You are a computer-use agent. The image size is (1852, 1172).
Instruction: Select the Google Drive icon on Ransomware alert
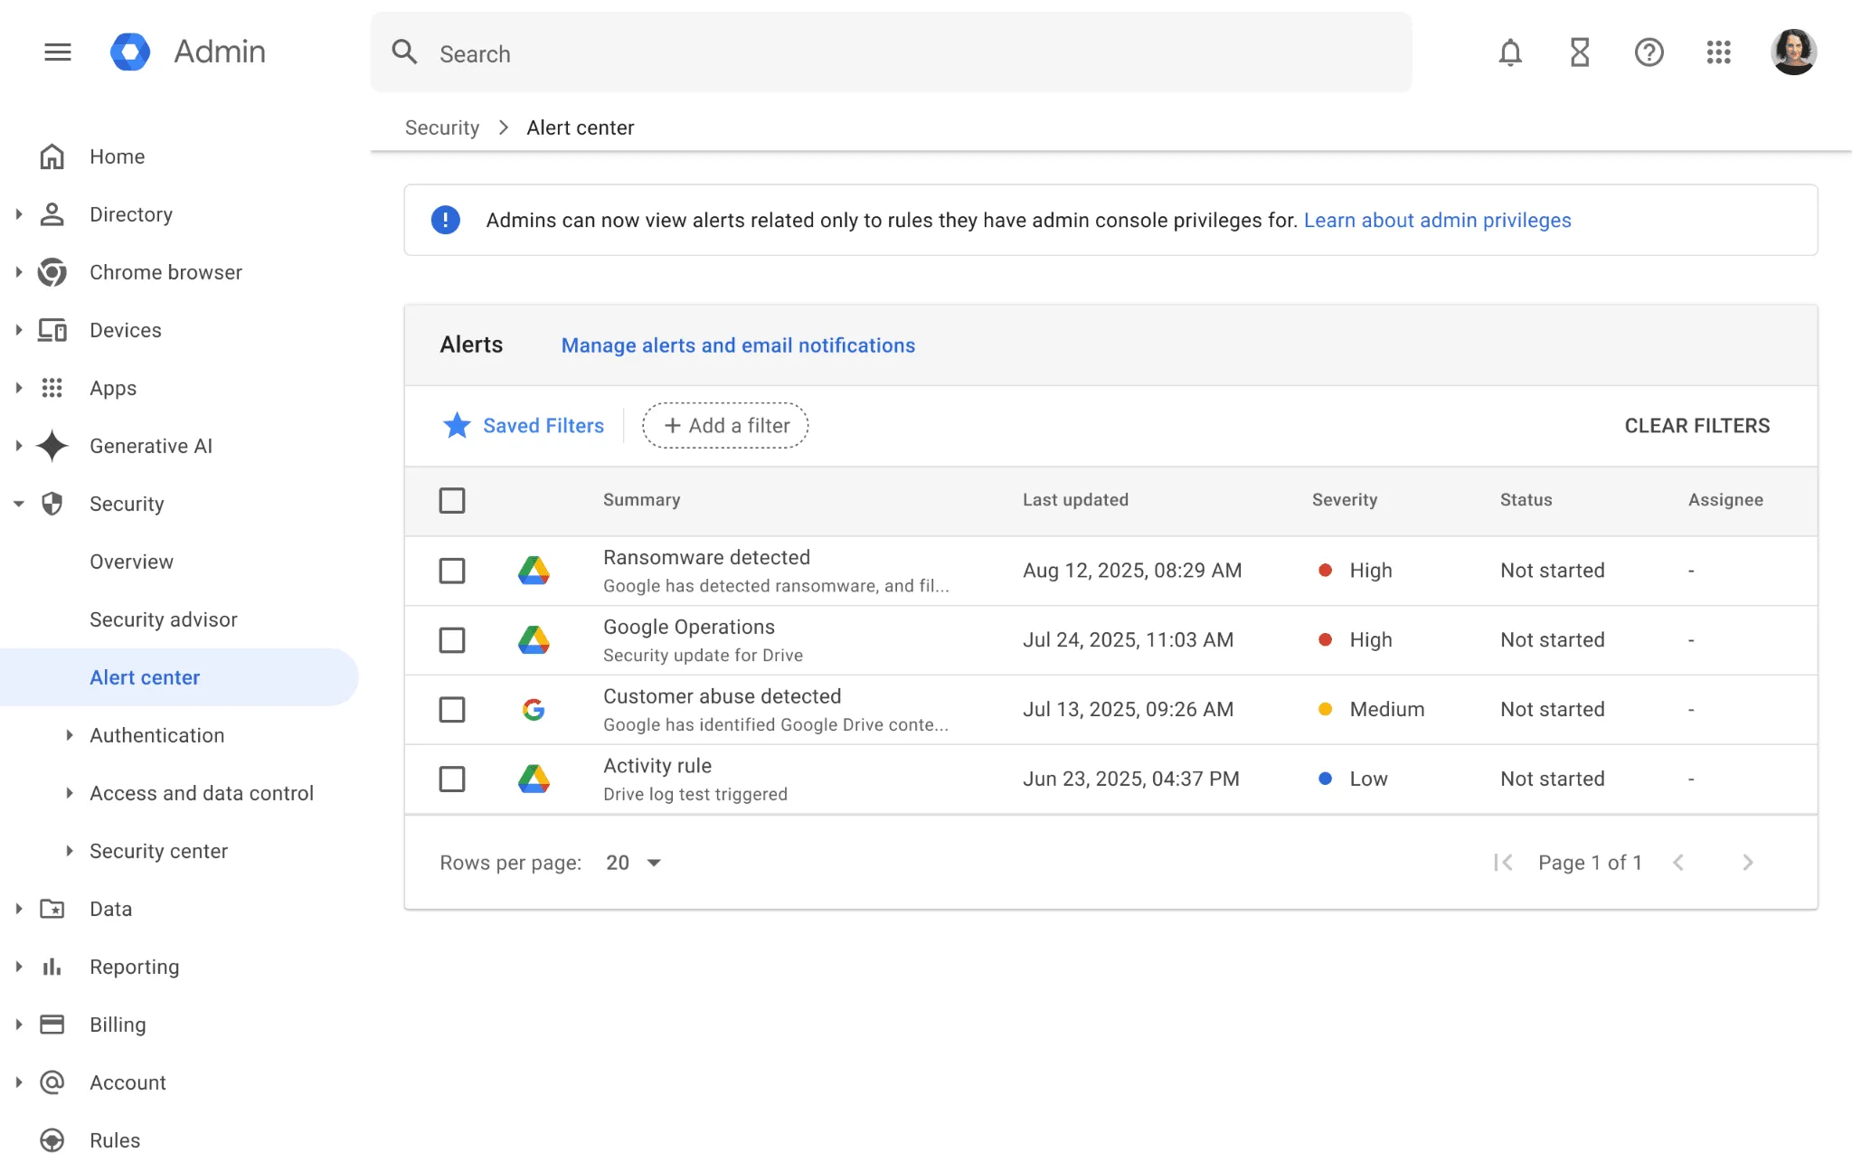point(534,571)
